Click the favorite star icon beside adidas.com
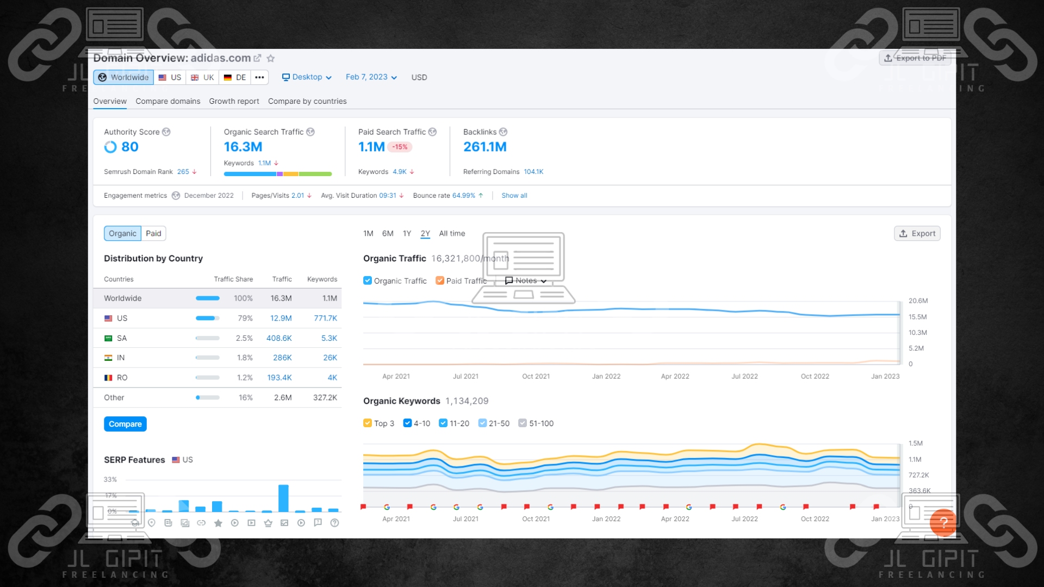The image size is (1044, 587). tap(271, 58)
